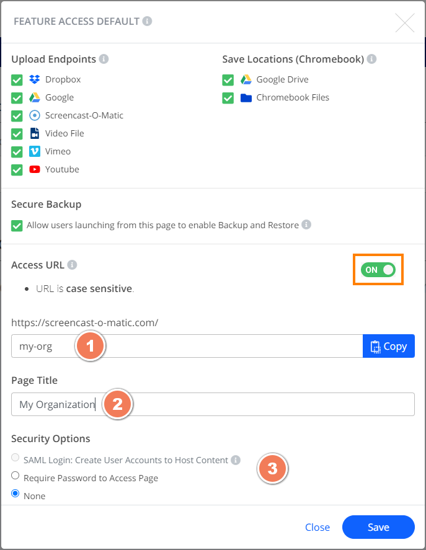Click into the Page Title field
This screenshot has height=550, width=426.
213,404
